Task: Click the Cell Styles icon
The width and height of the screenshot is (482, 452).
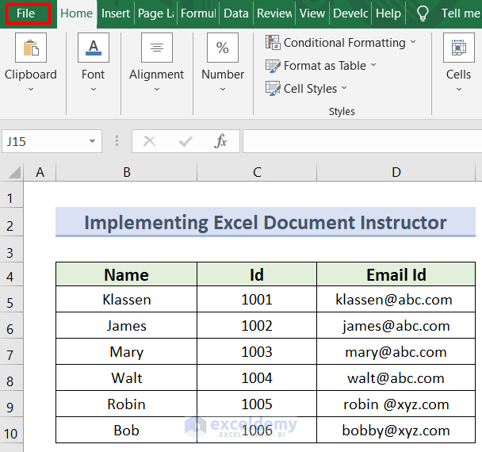Action: click(x=273, y=88)
